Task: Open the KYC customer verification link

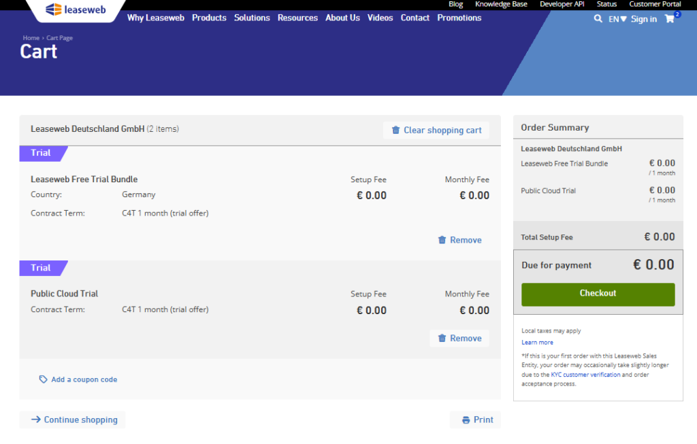Action: (x=585, y=375)
